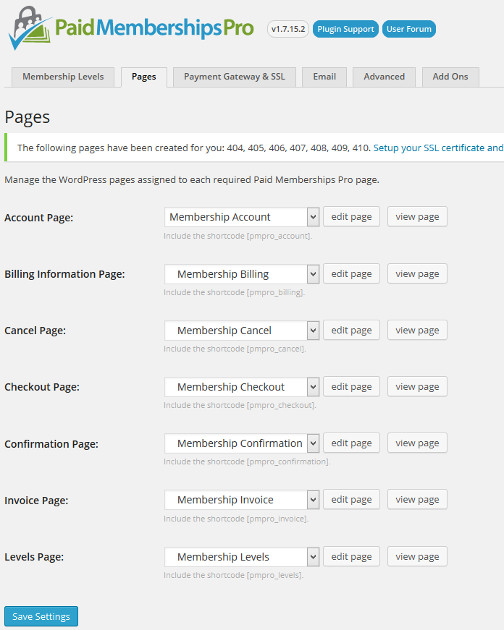Open the Confirmation Page dropdown
Image resolution: width=504 pixels, height=630 pixels.
pos(242,443)
